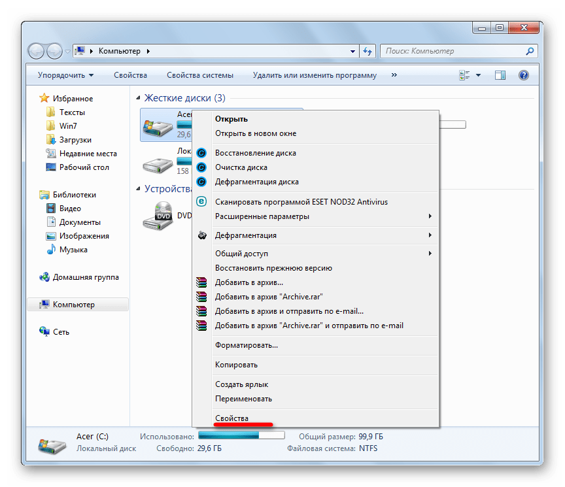The width and height of the screenshot is (565, 487).
Task: Select Свойства in the context menu
Action: tap(231, 418)
